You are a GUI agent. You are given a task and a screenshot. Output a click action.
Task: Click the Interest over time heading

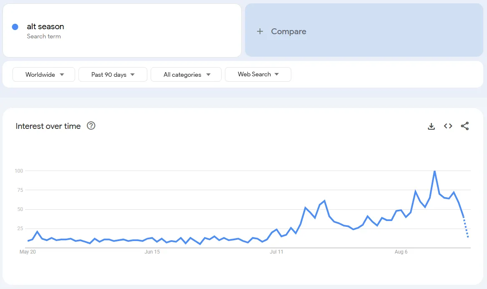[x=48, y=126]
